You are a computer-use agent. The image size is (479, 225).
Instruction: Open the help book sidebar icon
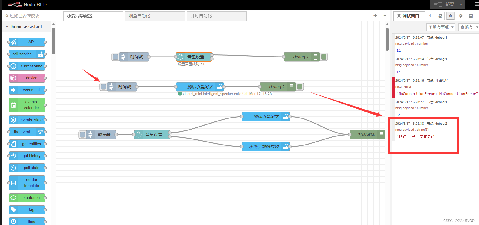coord(440,16)
